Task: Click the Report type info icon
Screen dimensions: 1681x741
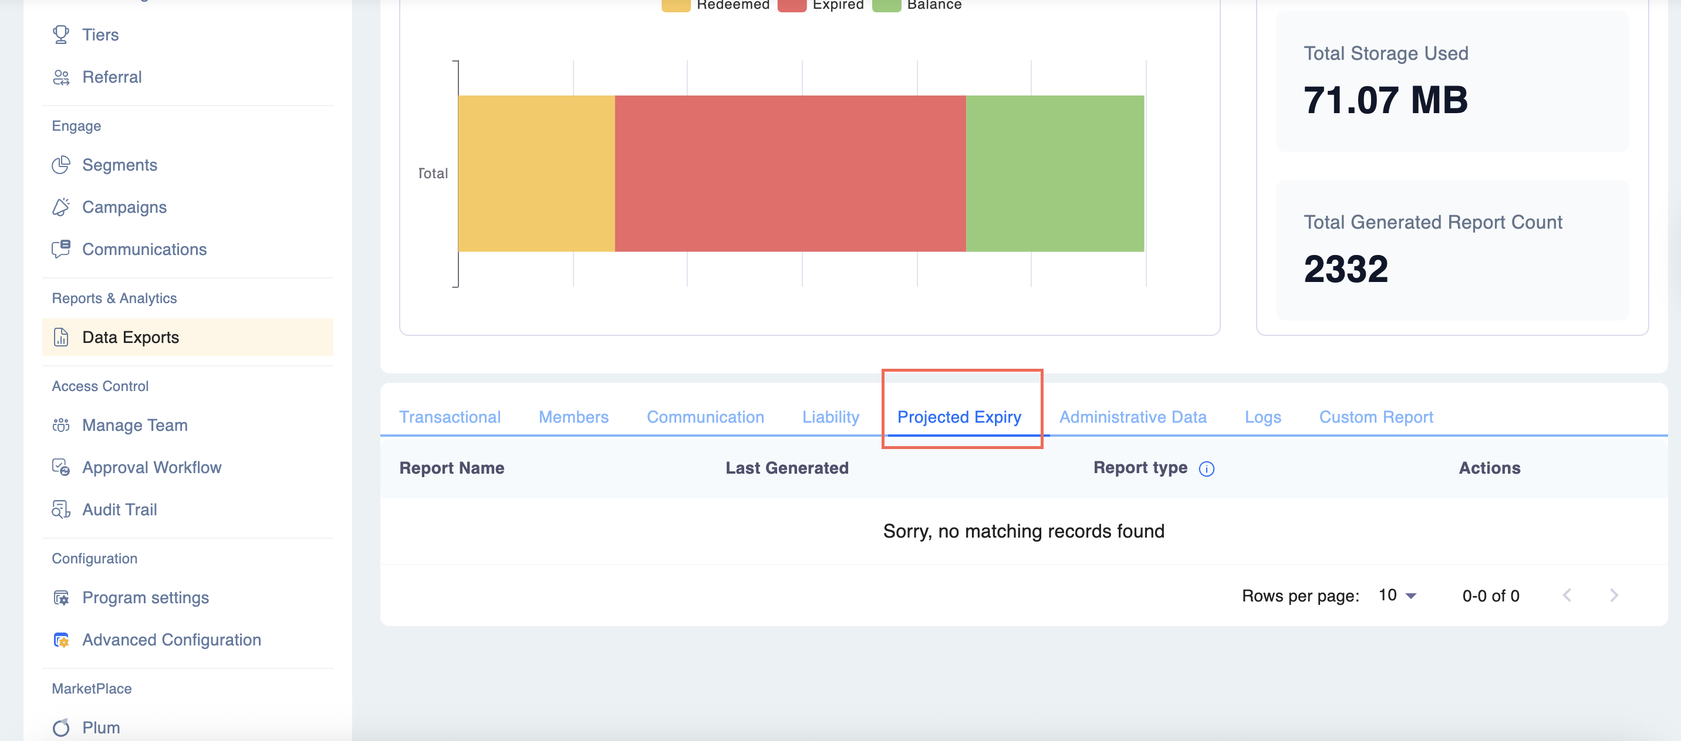Action: pos(1206,468)
